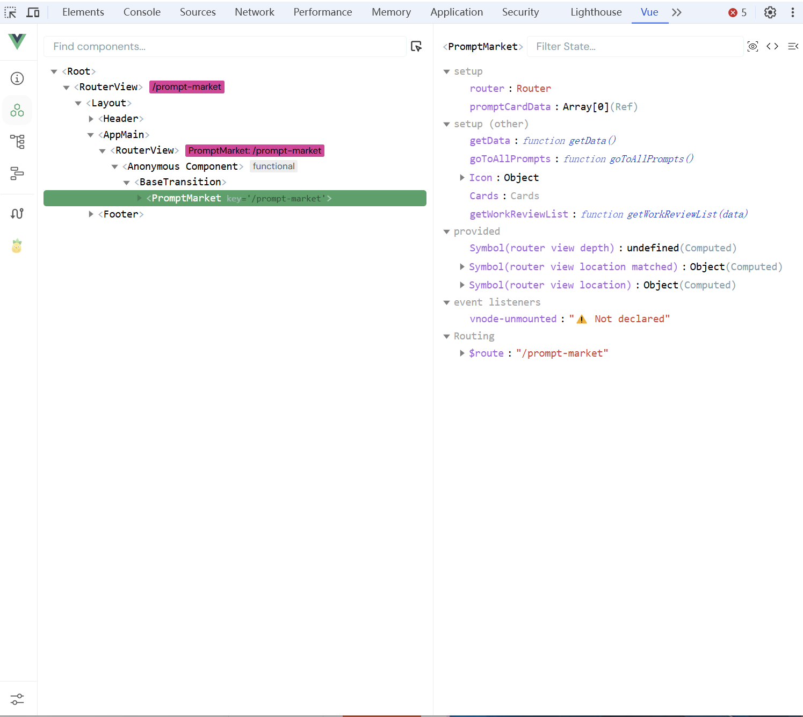Screen dimensions: 803x717
Task: Open the Timeline icon in sidebar
Action: click(x=17, y=173)
